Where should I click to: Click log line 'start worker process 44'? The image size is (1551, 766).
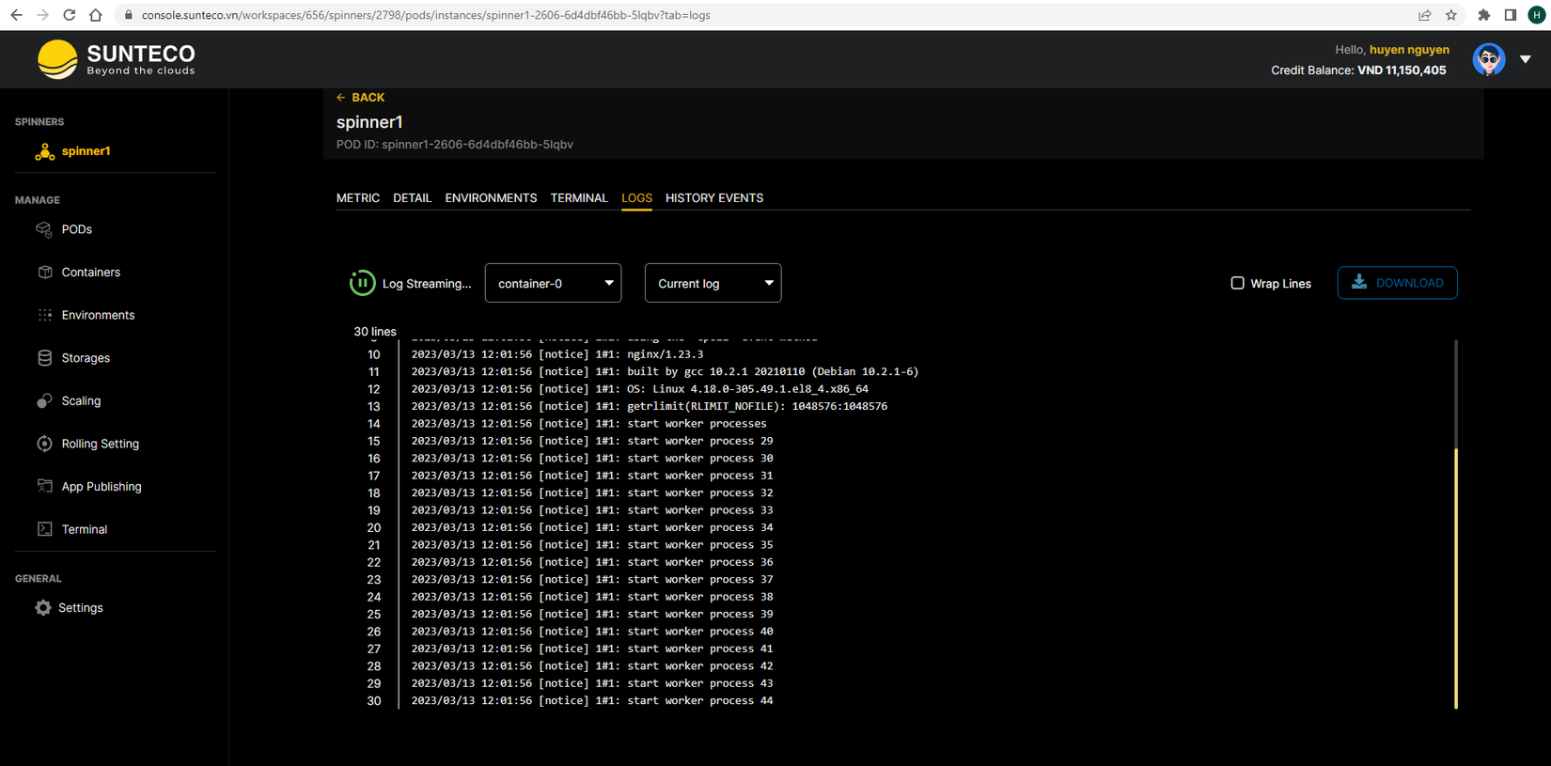click(592, 700)
